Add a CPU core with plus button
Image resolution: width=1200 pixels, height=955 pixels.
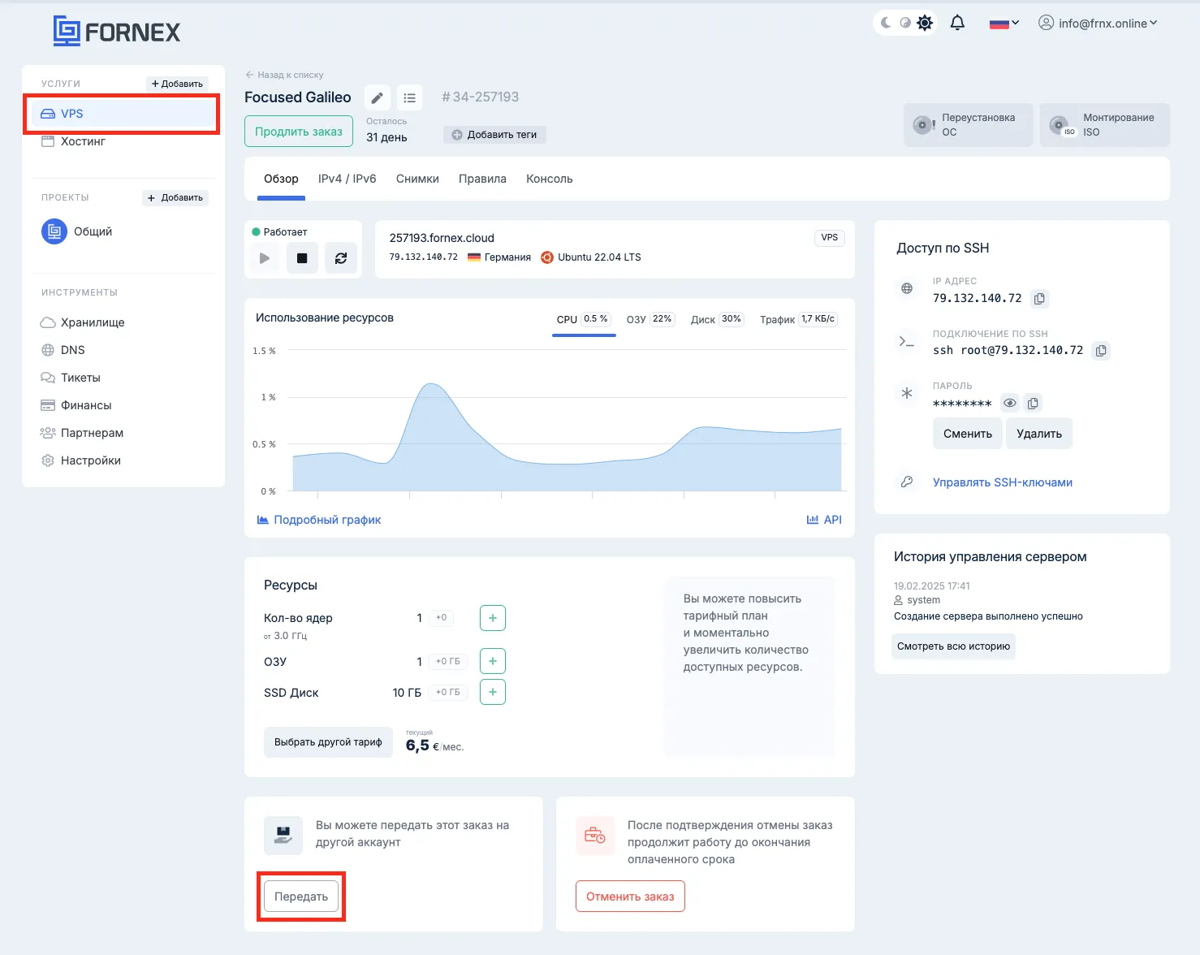click(x=493, y=618)
